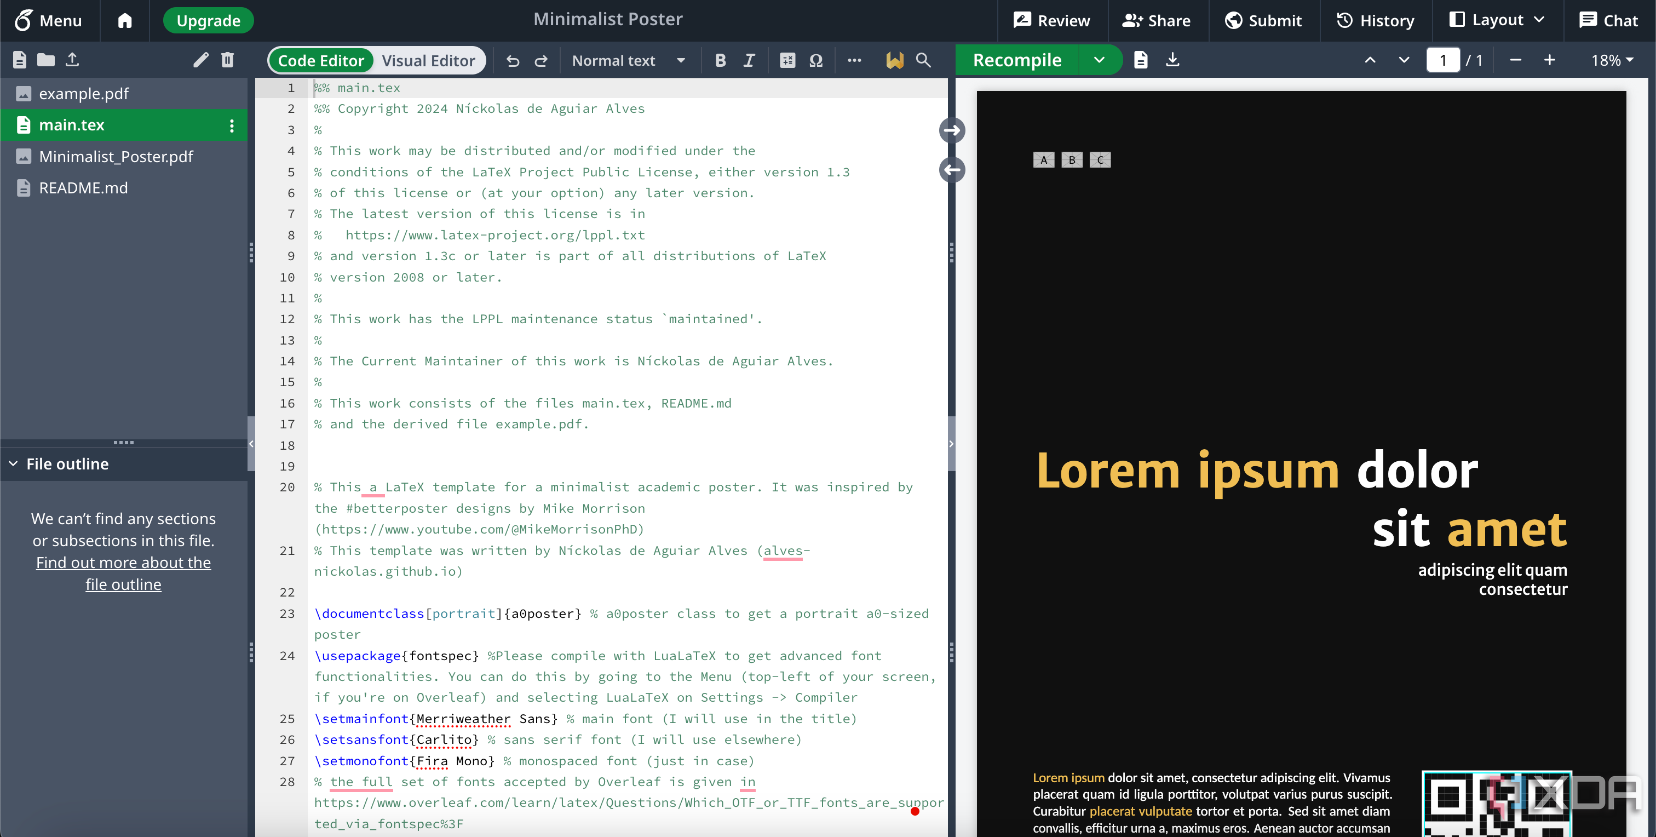
Task: Download the compiled PDF
Action: pyautogui.click(x=1173, y=59)
